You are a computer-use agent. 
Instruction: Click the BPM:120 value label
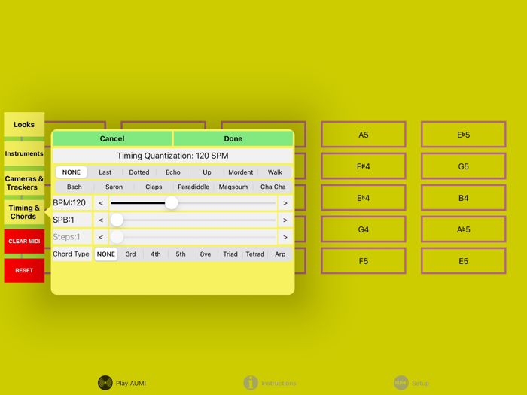(72, 203)
